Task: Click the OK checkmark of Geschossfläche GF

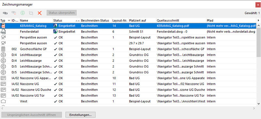Action: pyautogui.click(x=55, y=49)
